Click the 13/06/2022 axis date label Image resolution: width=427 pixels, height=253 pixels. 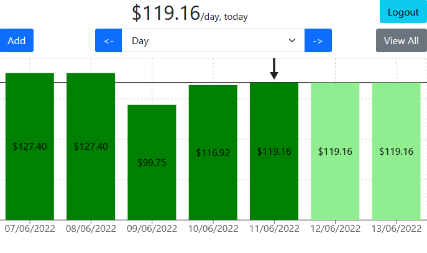(396, 229)
